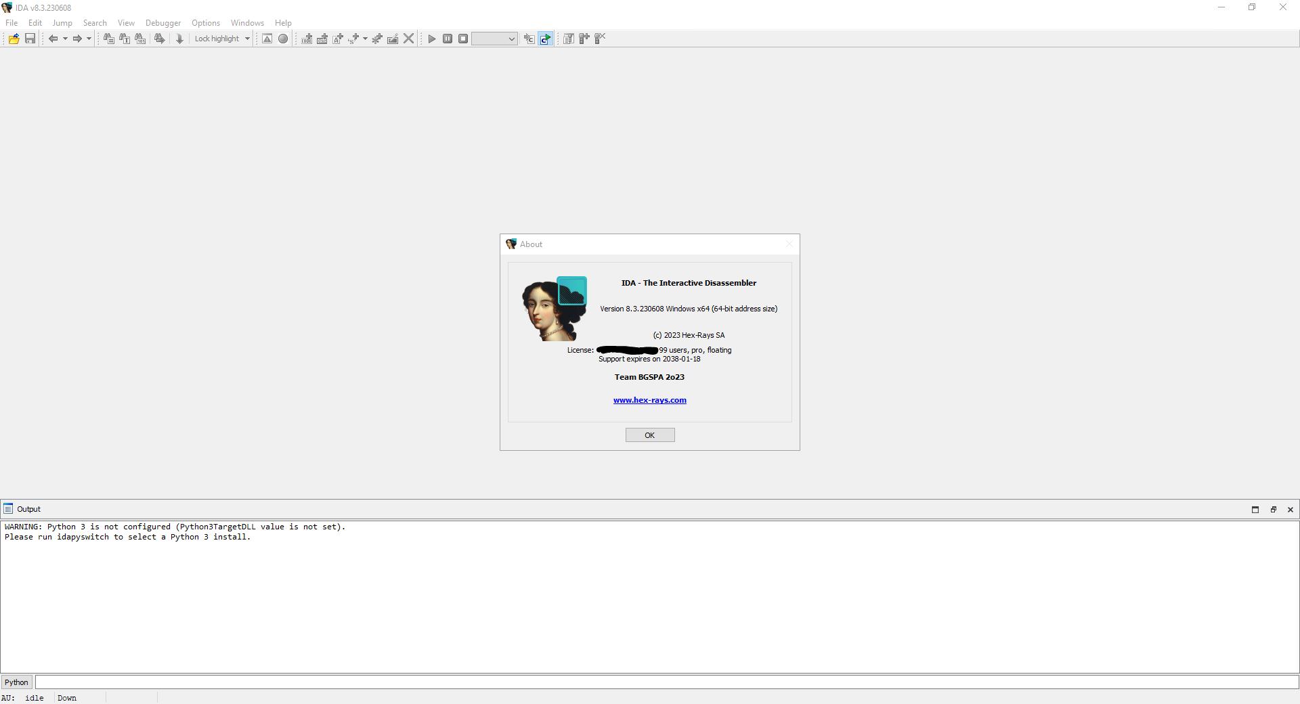Click the Python interpreter button

click(16, 682)
